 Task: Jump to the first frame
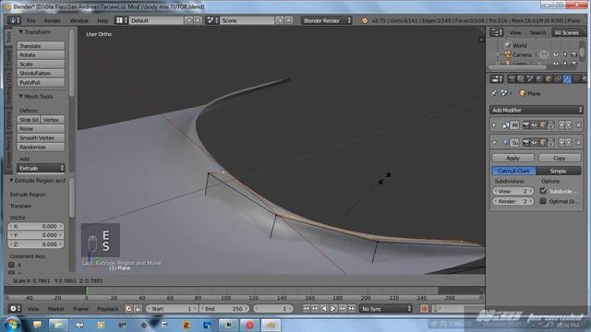(306, 309)
